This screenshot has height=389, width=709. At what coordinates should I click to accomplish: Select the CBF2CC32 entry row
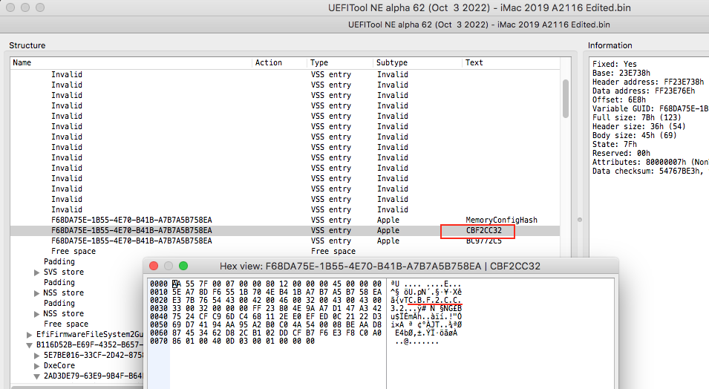pyautogui.click(x=285, y=231)
